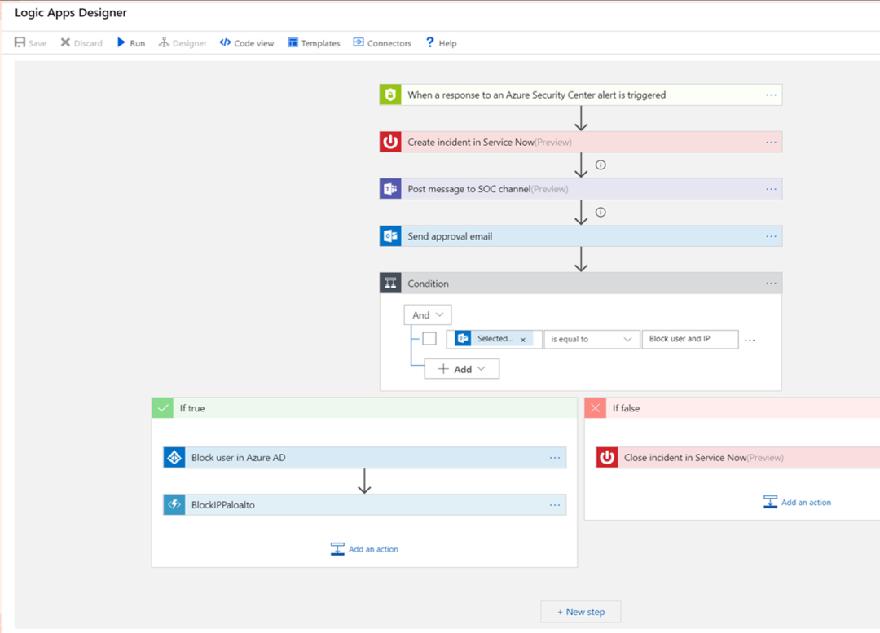The image size is (880, 633).
Task: Click the Discard X icon
Action: (65, 42)
